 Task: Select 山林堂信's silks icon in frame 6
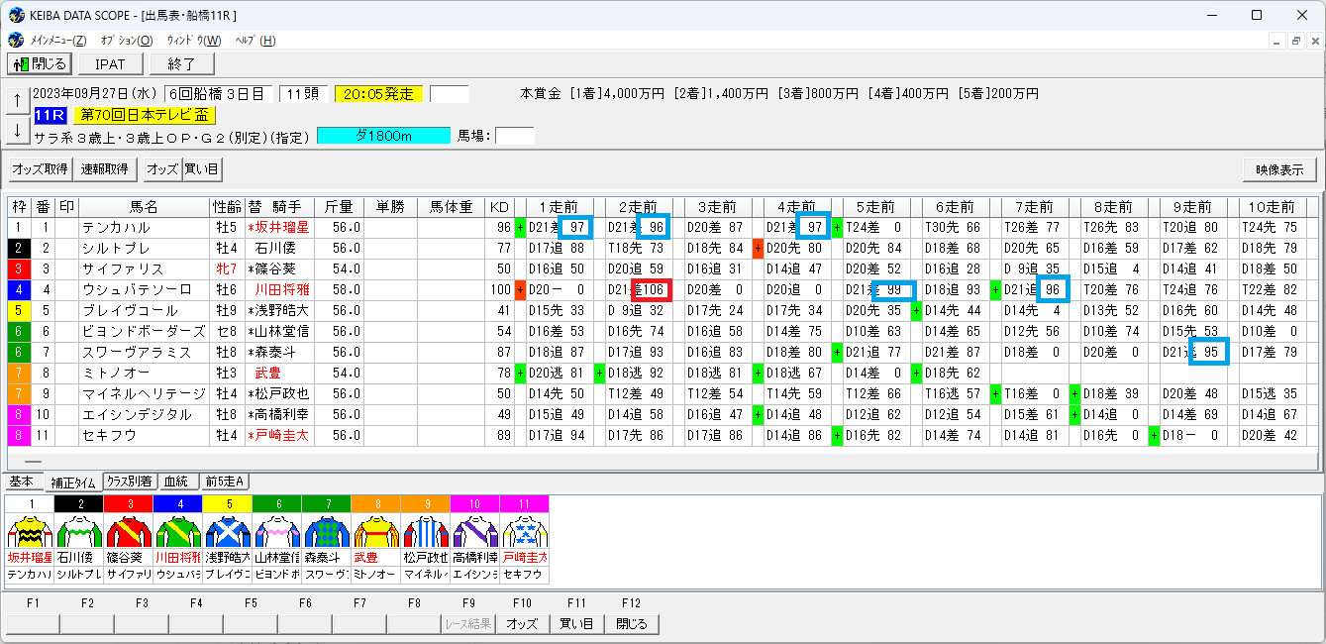(x=276, y=531)
